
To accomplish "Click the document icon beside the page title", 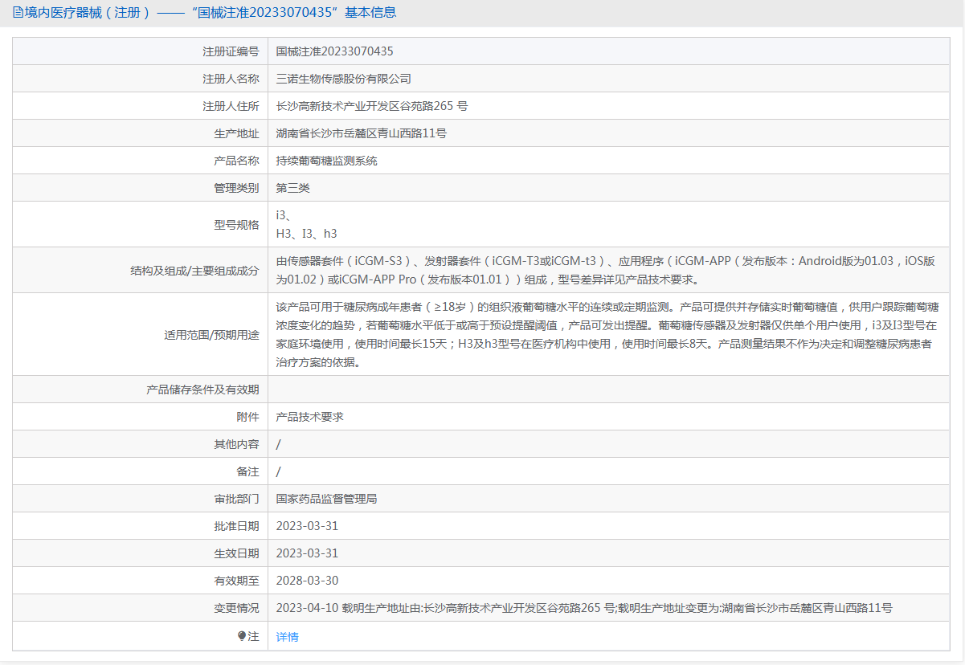I will click(18, 13).
